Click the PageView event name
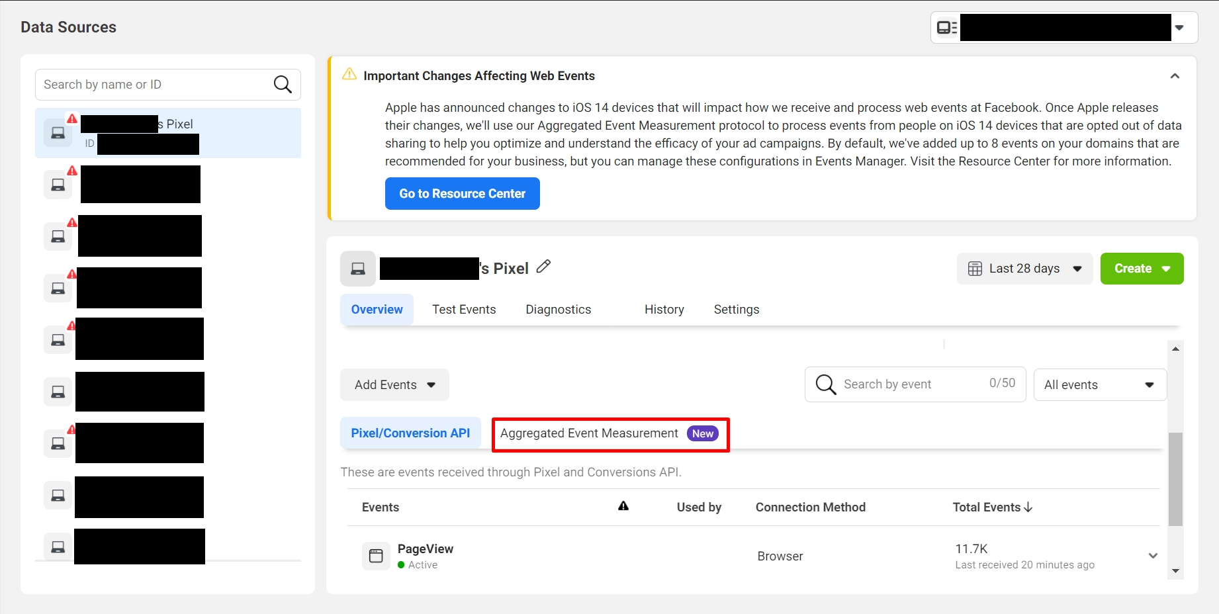The height and width of the screenshot is (614, 1219). click(425, 549)
